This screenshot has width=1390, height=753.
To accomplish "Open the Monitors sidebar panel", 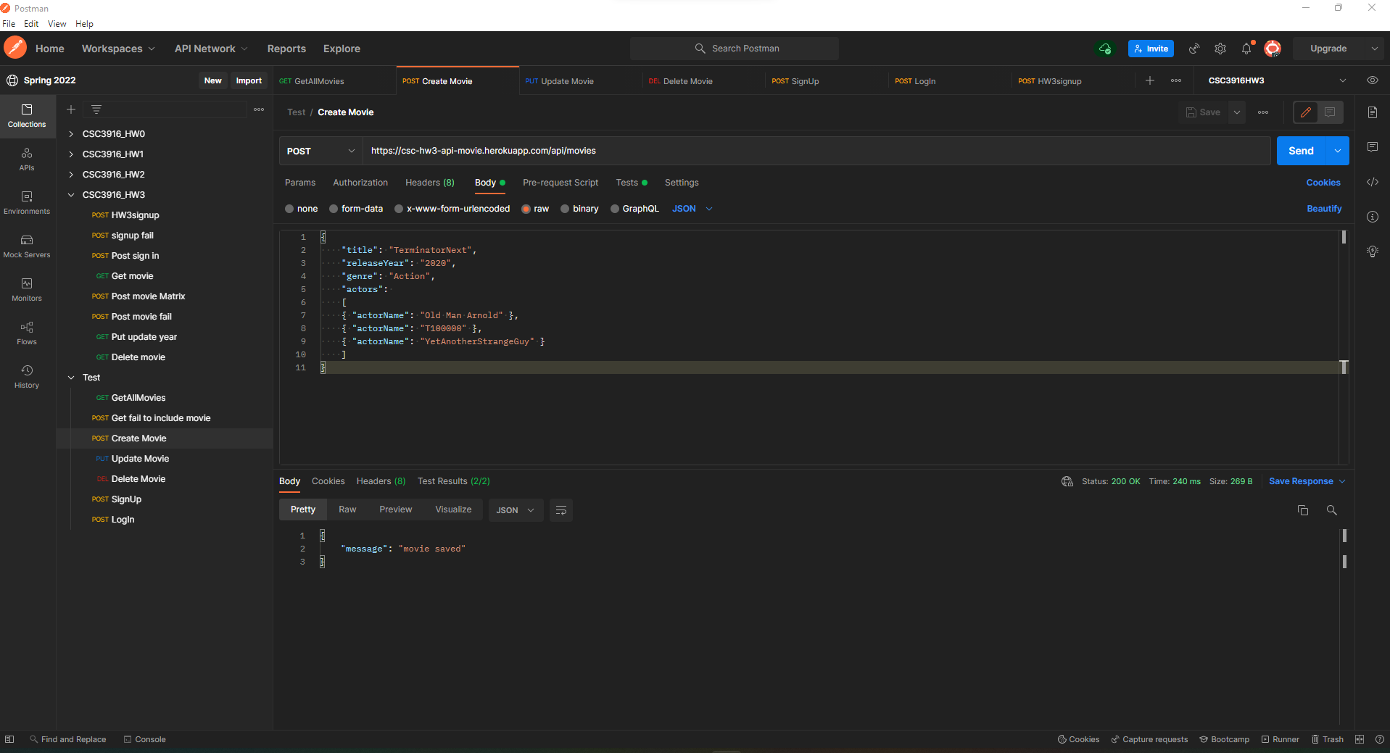I will [x=27, y=290].
